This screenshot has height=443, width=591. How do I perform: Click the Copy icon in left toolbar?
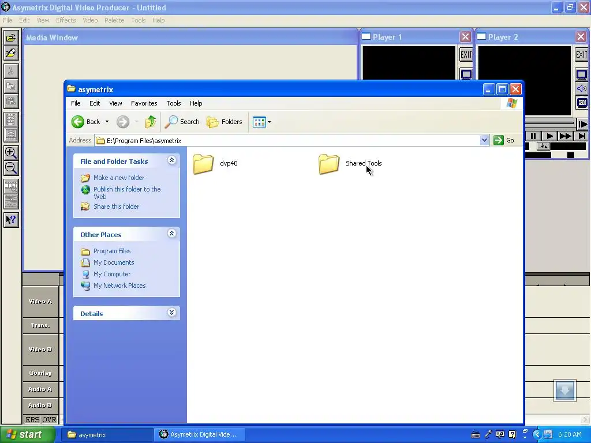(x=11, y=87)
